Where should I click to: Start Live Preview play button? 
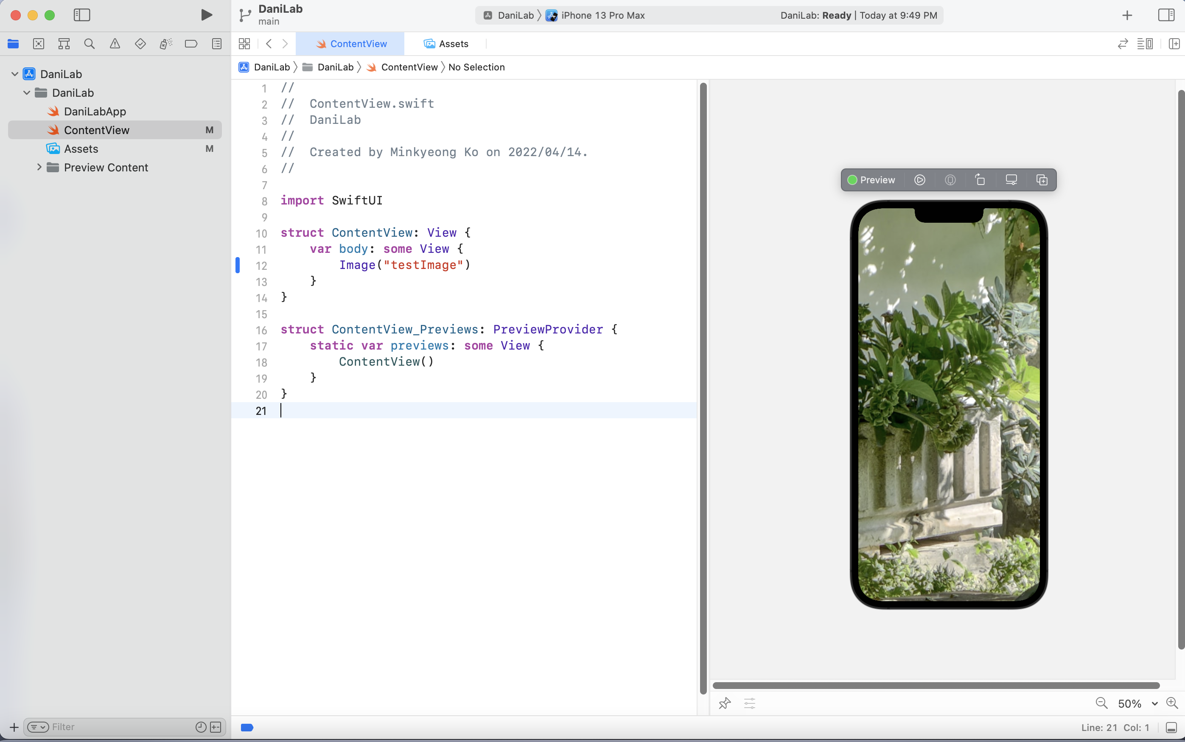coord(919,180)
